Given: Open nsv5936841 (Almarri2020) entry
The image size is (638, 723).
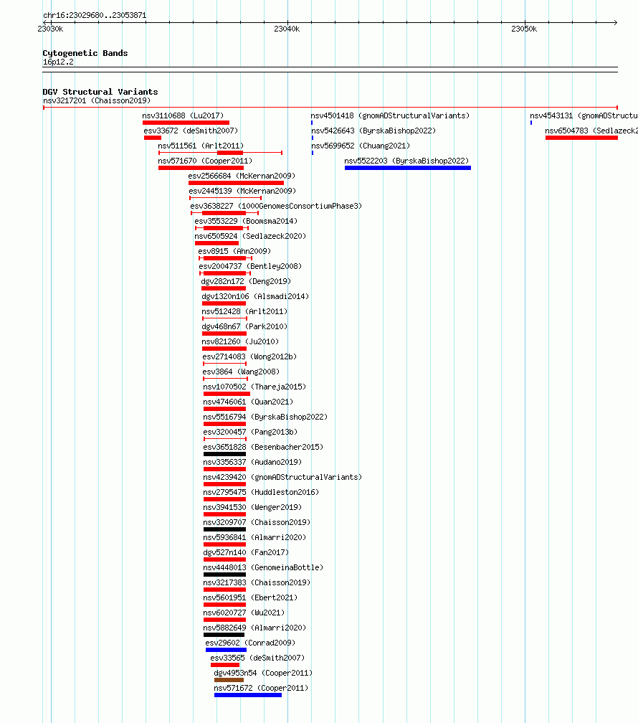Looking at the screenshot, I should coord(255,538).
